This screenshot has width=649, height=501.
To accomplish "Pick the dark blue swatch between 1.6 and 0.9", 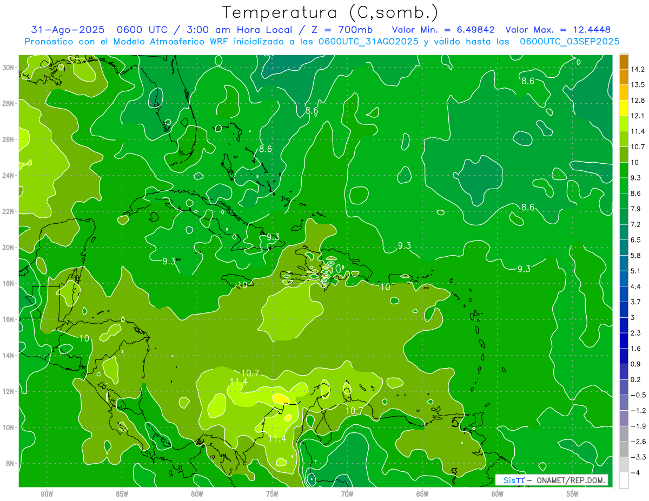I will click(x=624, y=356).
